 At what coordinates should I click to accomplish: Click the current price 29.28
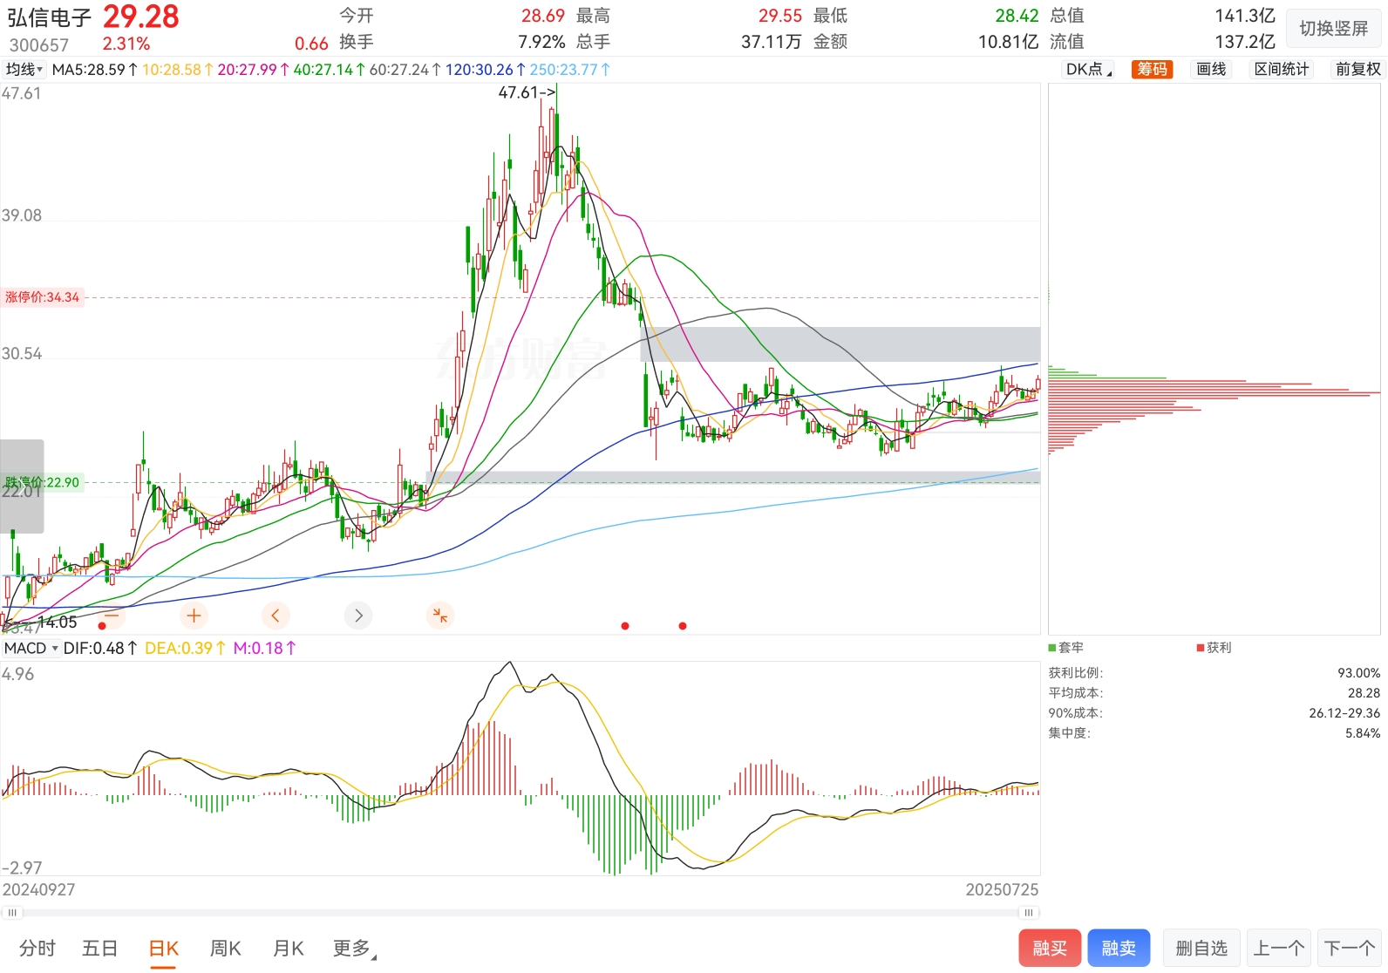click(x=141, y=17)
